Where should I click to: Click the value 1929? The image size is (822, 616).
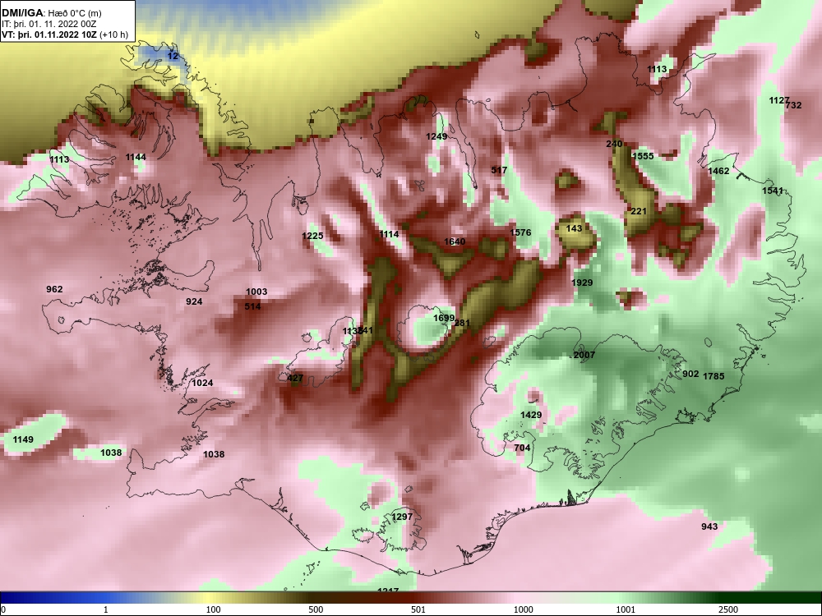point(582,283)
